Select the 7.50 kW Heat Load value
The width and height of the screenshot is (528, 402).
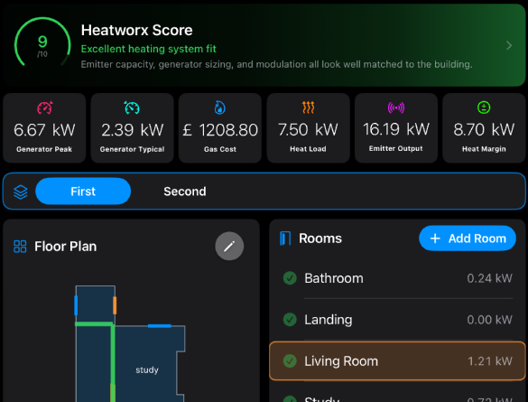(308, 130)
